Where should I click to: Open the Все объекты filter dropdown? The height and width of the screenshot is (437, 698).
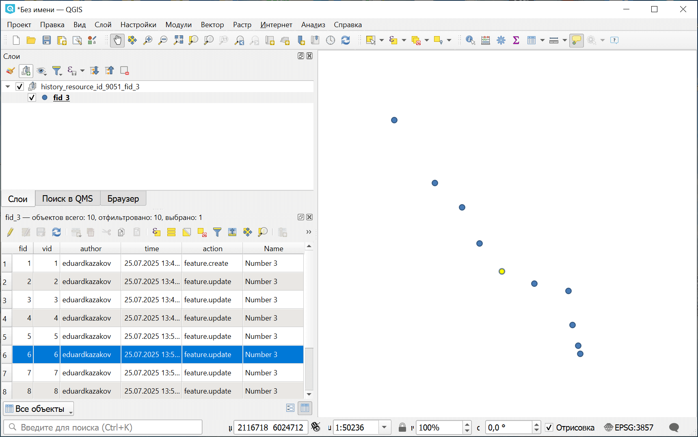(x=39, y=409)
